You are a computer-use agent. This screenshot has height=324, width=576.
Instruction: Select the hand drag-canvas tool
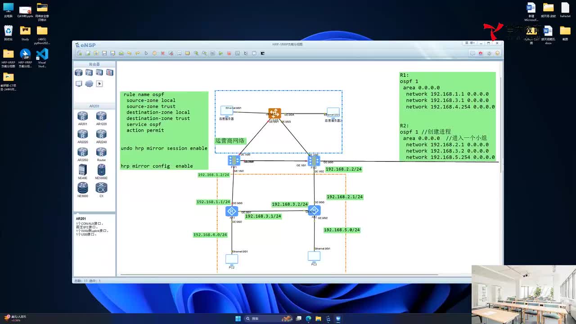154,53
